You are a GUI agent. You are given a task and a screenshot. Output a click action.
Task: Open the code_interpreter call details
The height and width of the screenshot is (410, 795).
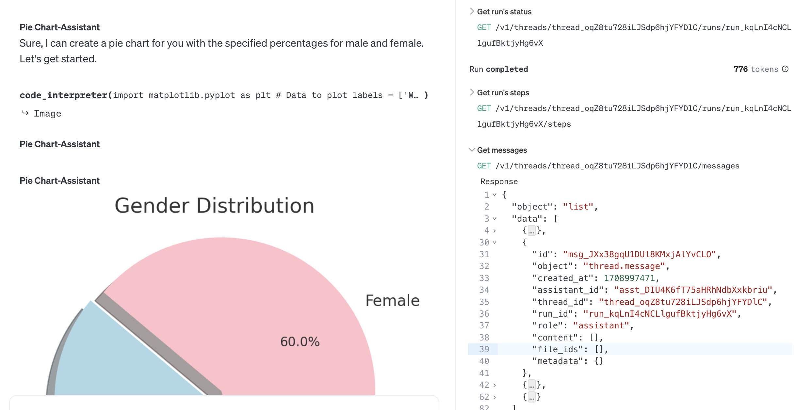(224, 95)
